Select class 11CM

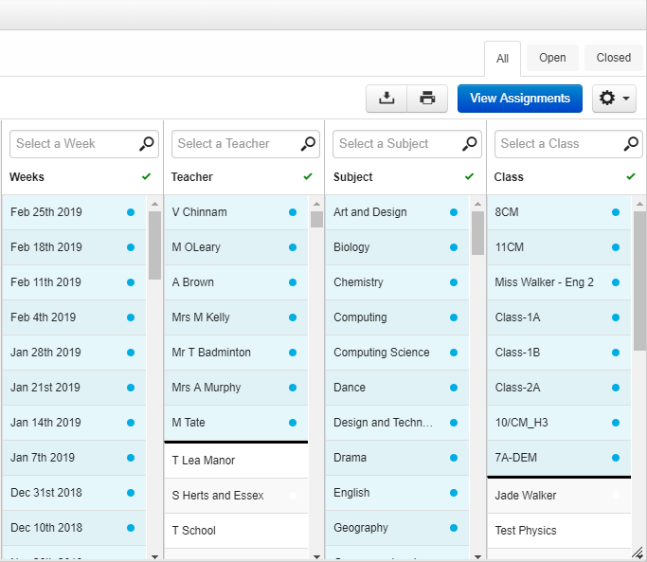coord(559,247)
